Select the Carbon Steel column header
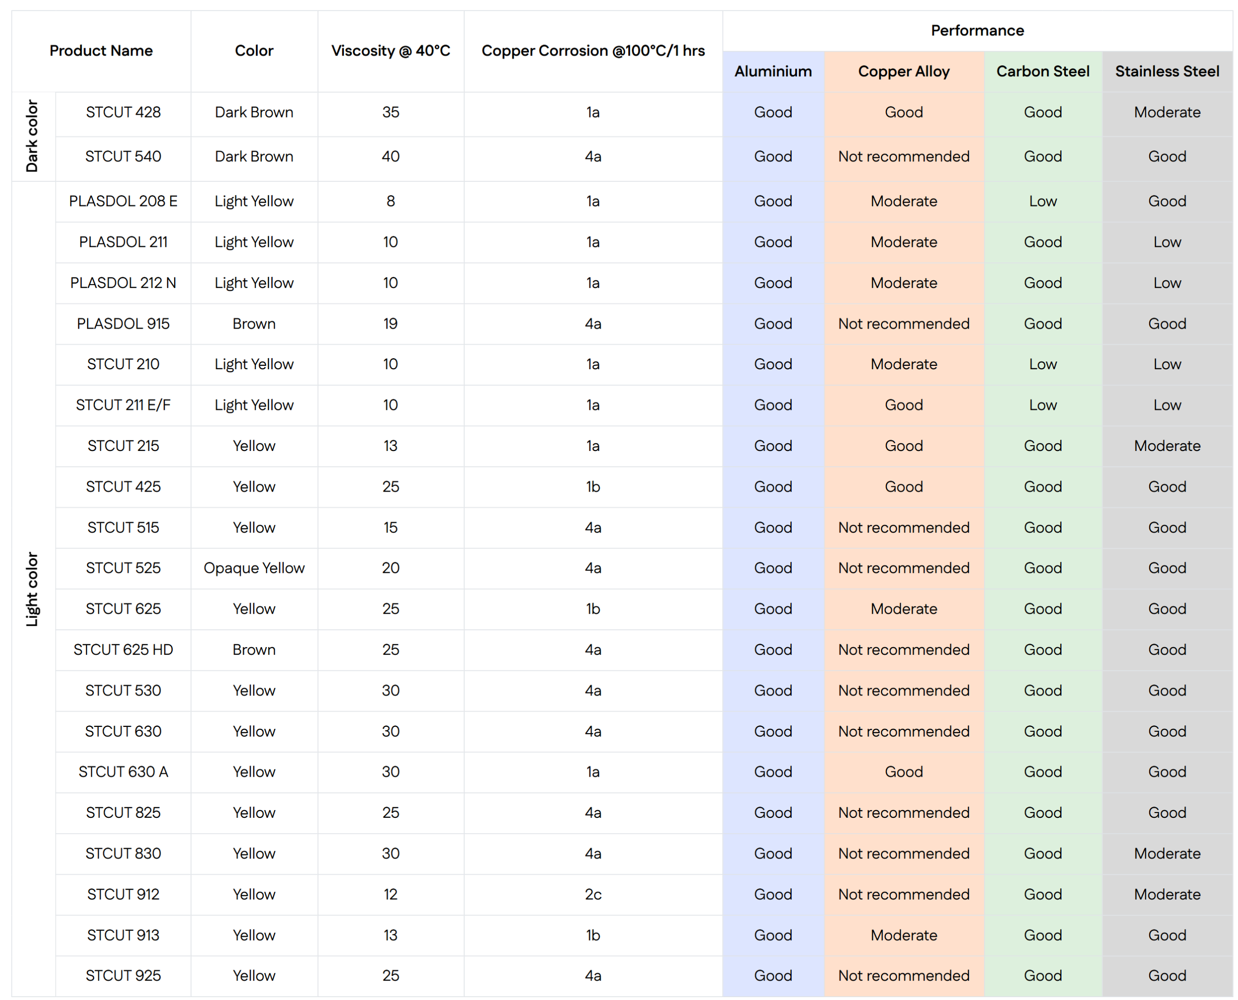This screenshot has width=1238, height=1000. [x=1042, y=72]
